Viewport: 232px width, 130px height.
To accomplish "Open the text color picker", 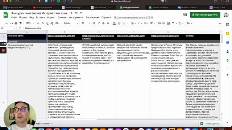I will point(108,23).
